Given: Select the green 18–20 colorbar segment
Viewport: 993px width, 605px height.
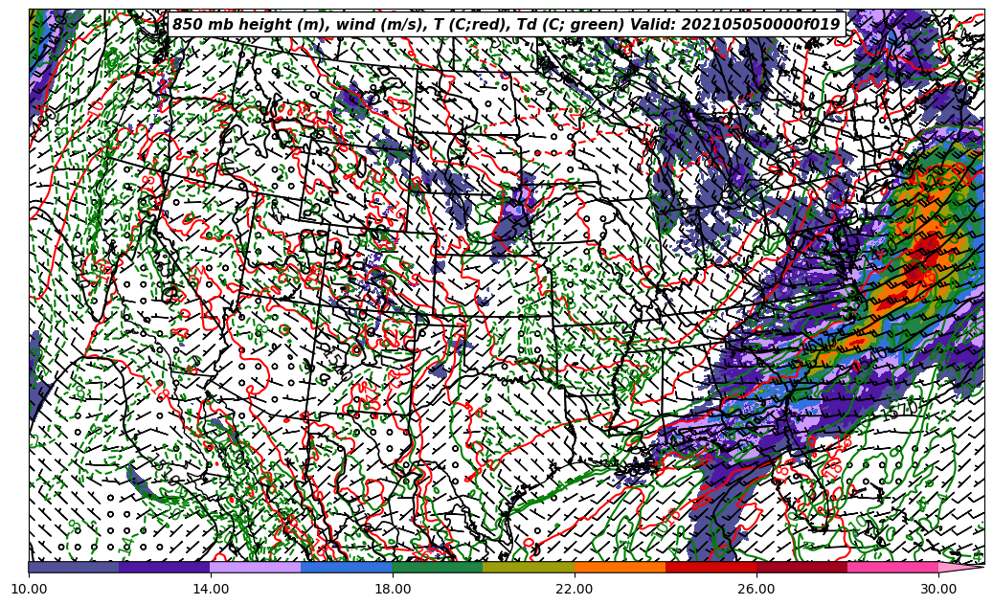Looking at the screenshot, I should point(438,568).
